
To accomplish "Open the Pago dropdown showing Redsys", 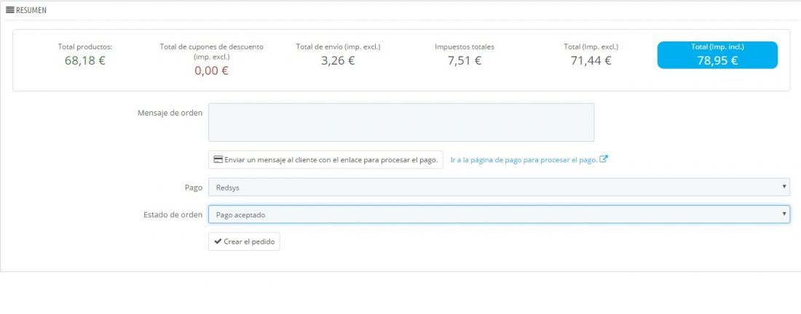I will click(499, 187).
